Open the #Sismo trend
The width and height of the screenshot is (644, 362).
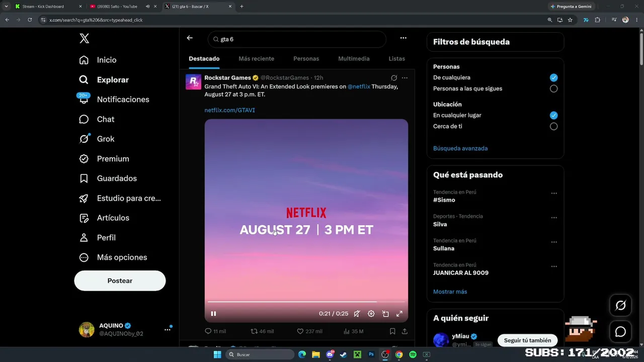[444, 200]
